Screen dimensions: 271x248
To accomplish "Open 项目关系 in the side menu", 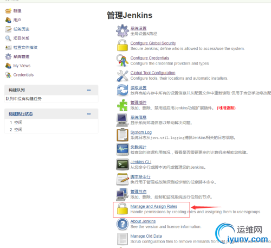I will 21,39.
